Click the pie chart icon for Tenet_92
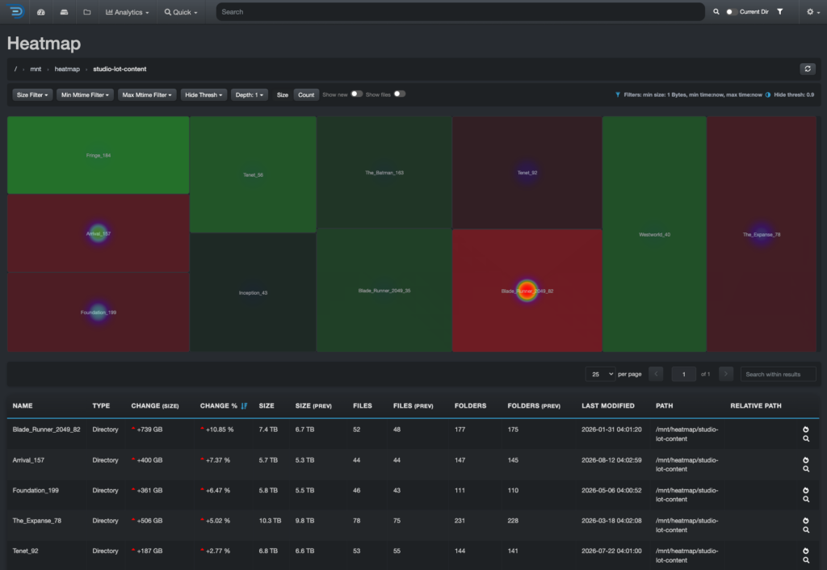The image size is (827, 570). [x=806, y=551]
